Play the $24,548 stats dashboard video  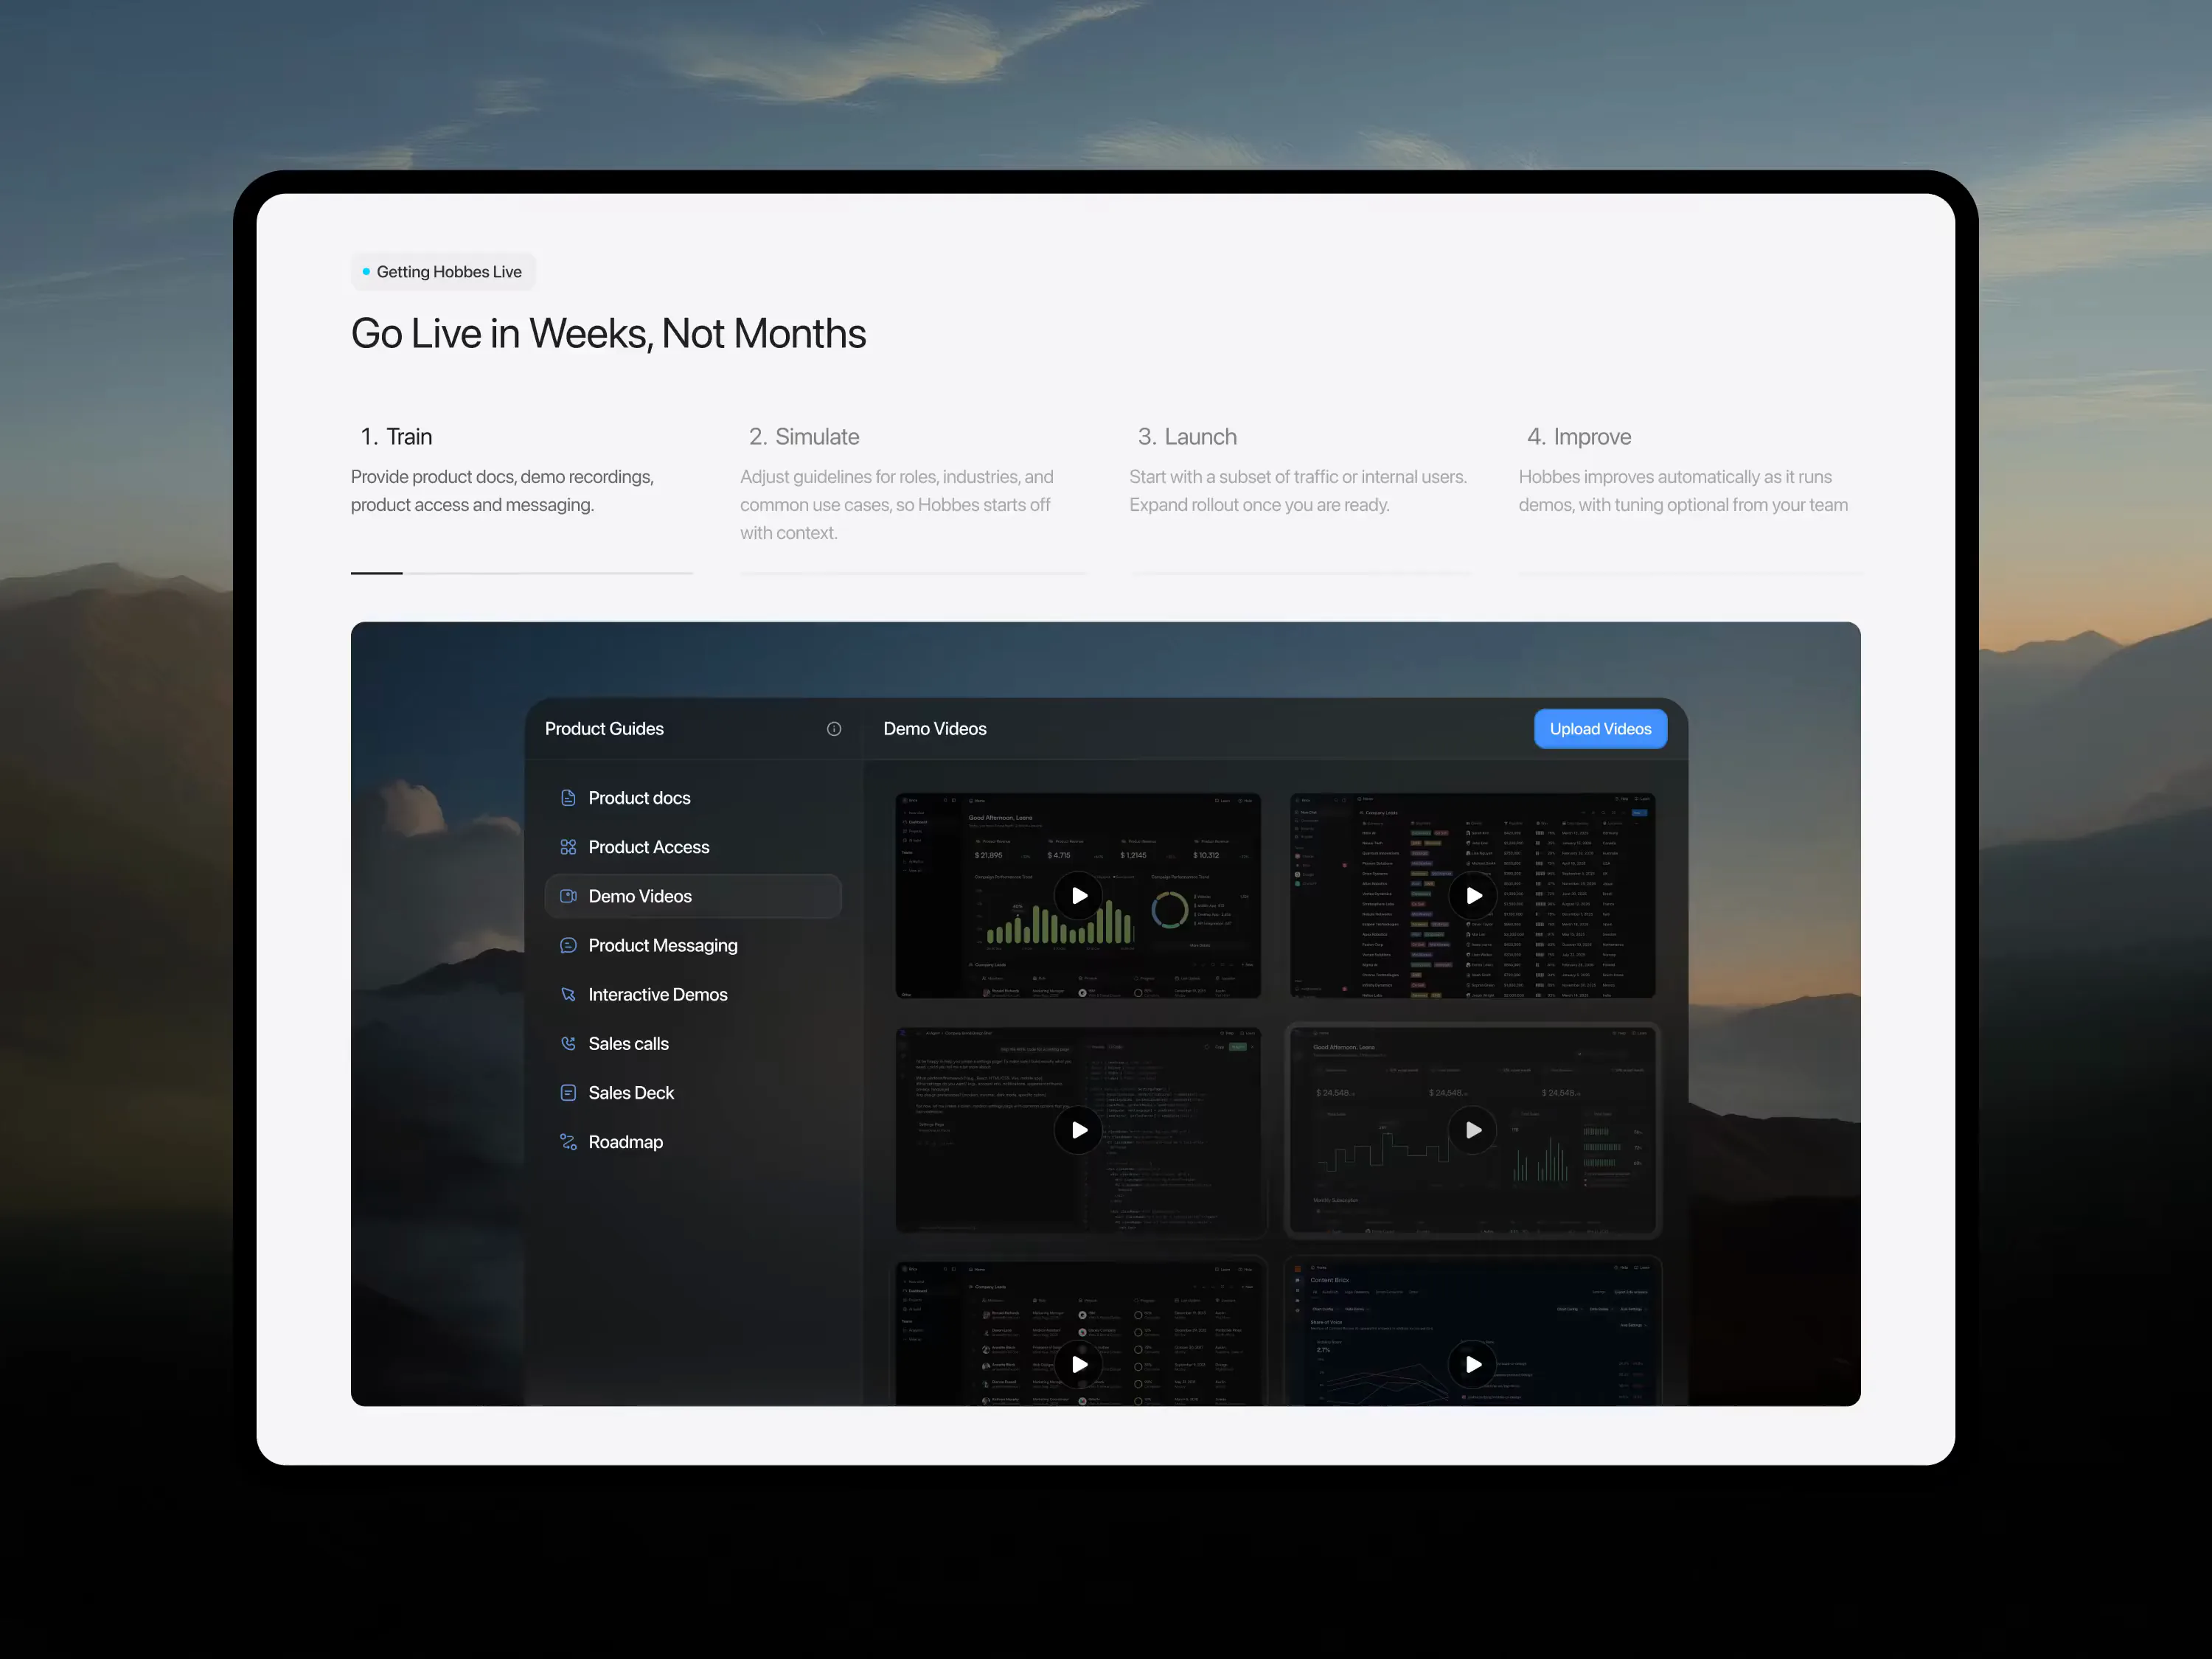pyautogui.click(x=1473, y=1130)
